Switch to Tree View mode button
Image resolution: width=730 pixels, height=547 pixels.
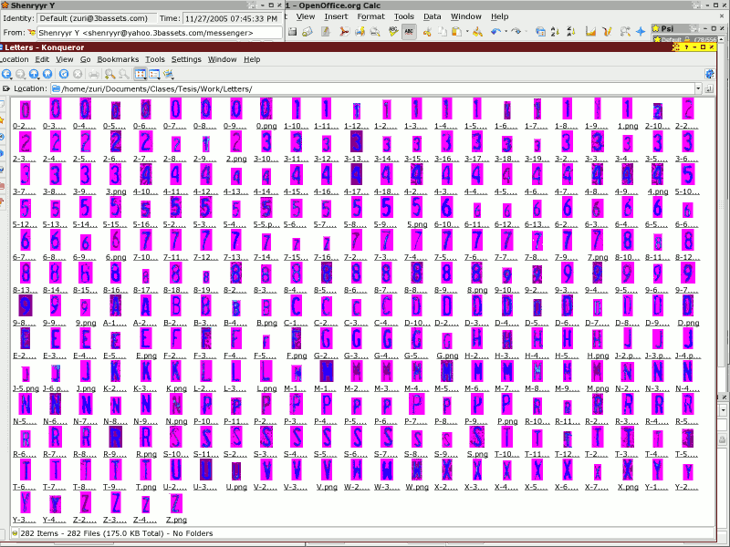click(x=153, y=74)
